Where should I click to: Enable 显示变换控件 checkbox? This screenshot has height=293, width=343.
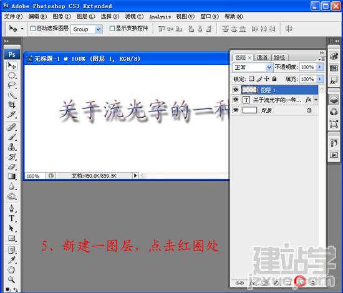pyautogui.click(x=112, y=29)
